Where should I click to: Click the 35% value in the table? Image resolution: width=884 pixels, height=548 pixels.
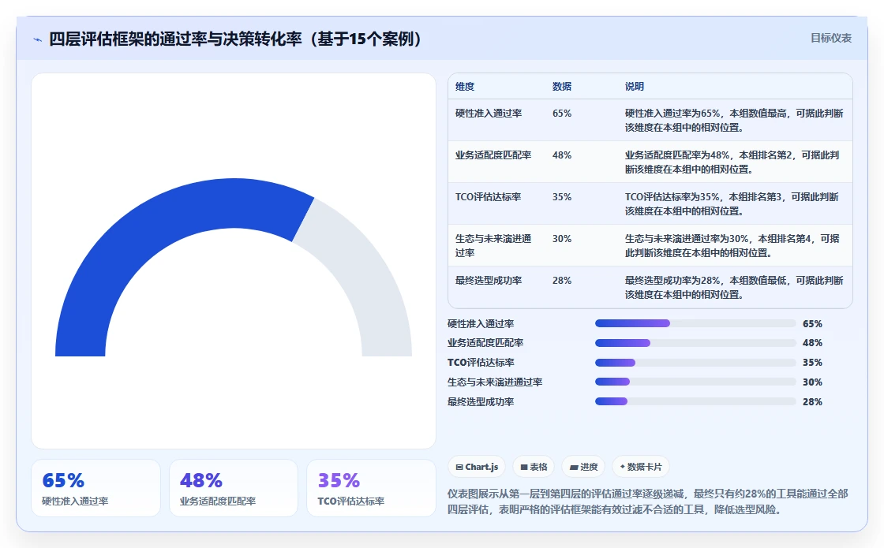pos(562,196)
